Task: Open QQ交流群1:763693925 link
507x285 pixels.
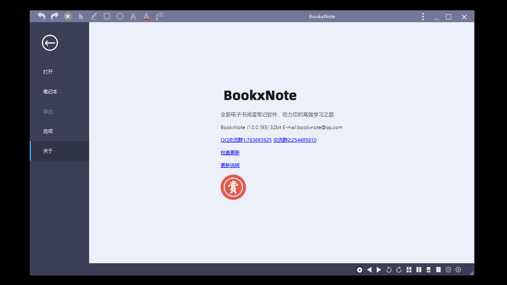Action: 246,140
